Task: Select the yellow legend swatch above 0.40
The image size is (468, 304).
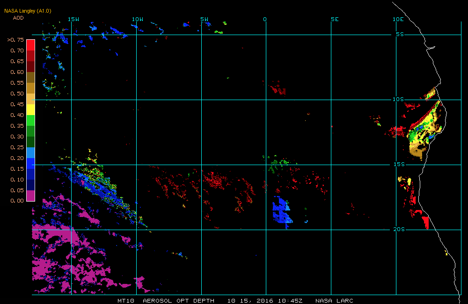Action: [x=31, y=109]
